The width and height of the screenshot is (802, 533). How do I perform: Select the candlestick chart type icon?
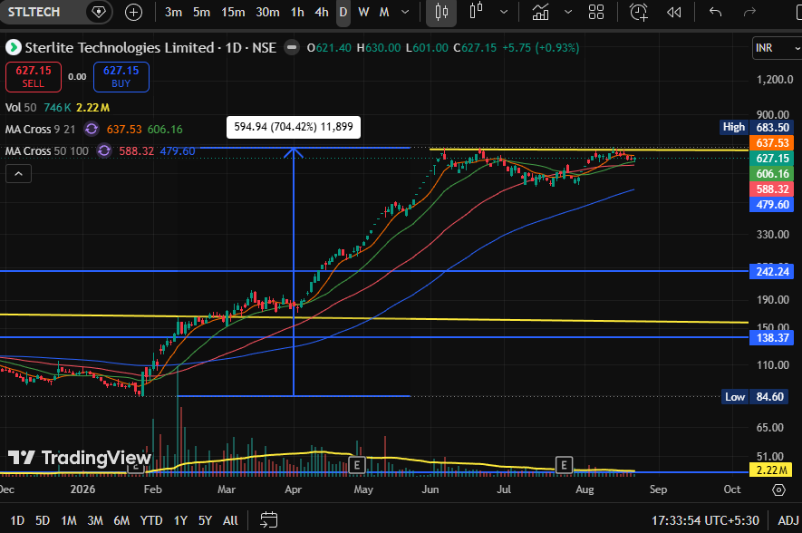tap(441, 13)
